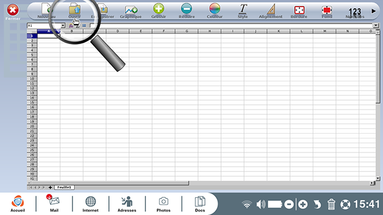This screenshot has height=215, width=383.
Task: Select row 10 header
Action: click(x=32, y=79)
